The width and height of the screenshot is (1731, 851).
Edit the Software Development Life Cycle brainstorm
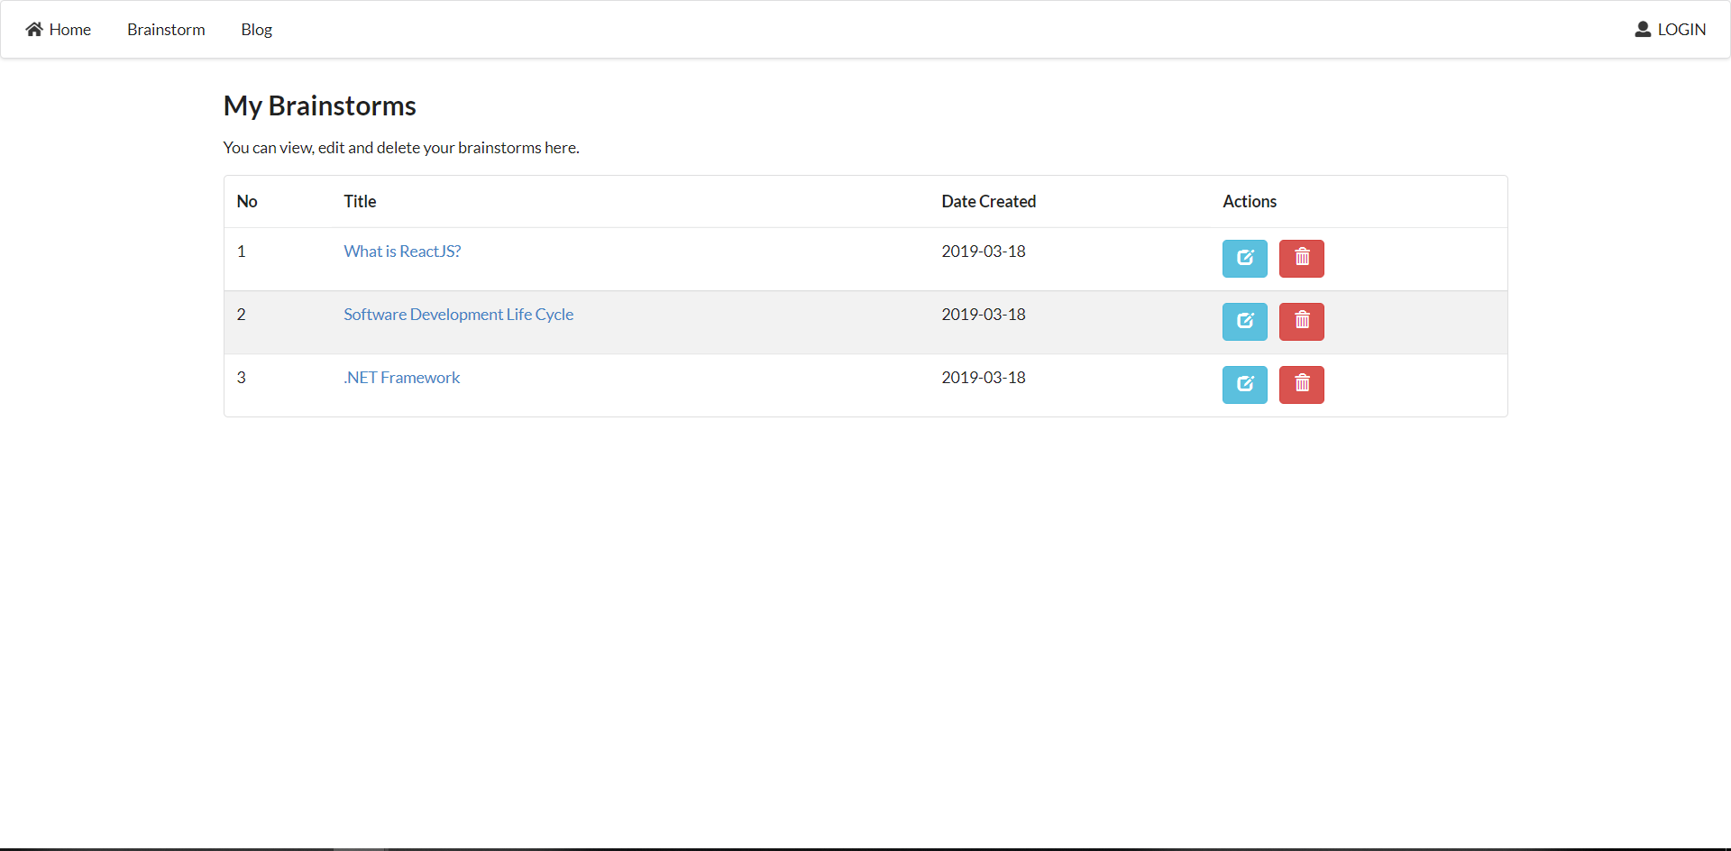click(1244, 322)
